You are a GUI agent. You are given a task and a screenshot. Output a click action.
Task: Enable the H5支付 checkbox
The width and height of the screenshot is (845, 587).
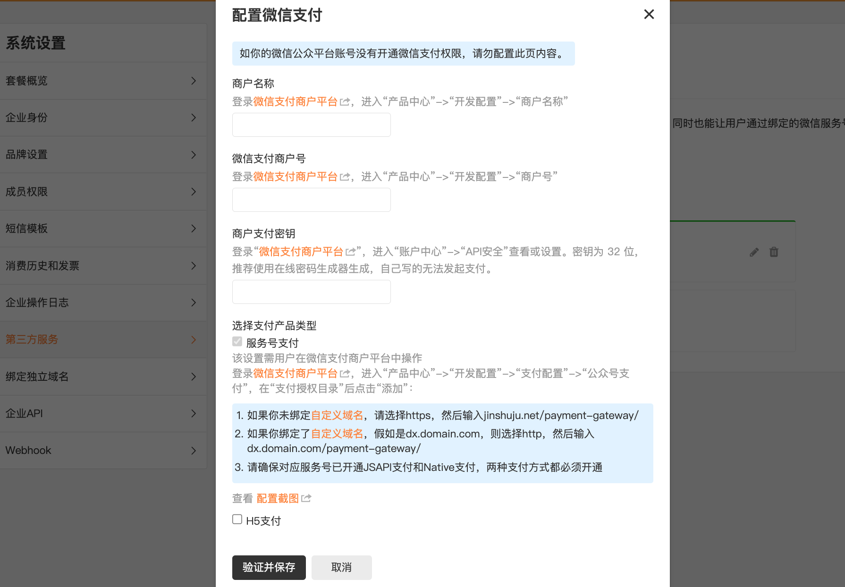point(237,520)
